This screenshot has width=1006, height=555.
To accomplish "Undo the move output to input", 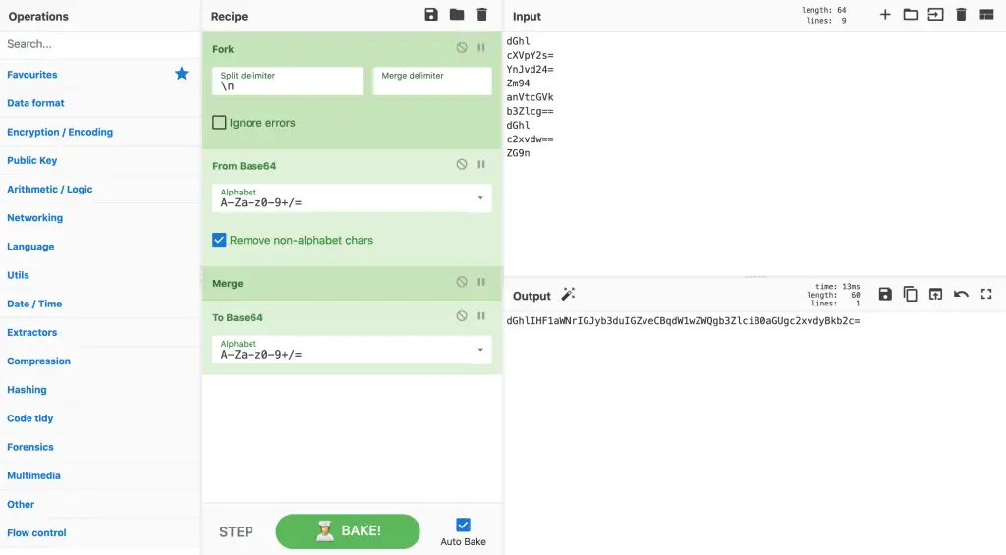I will coord(961,294).
